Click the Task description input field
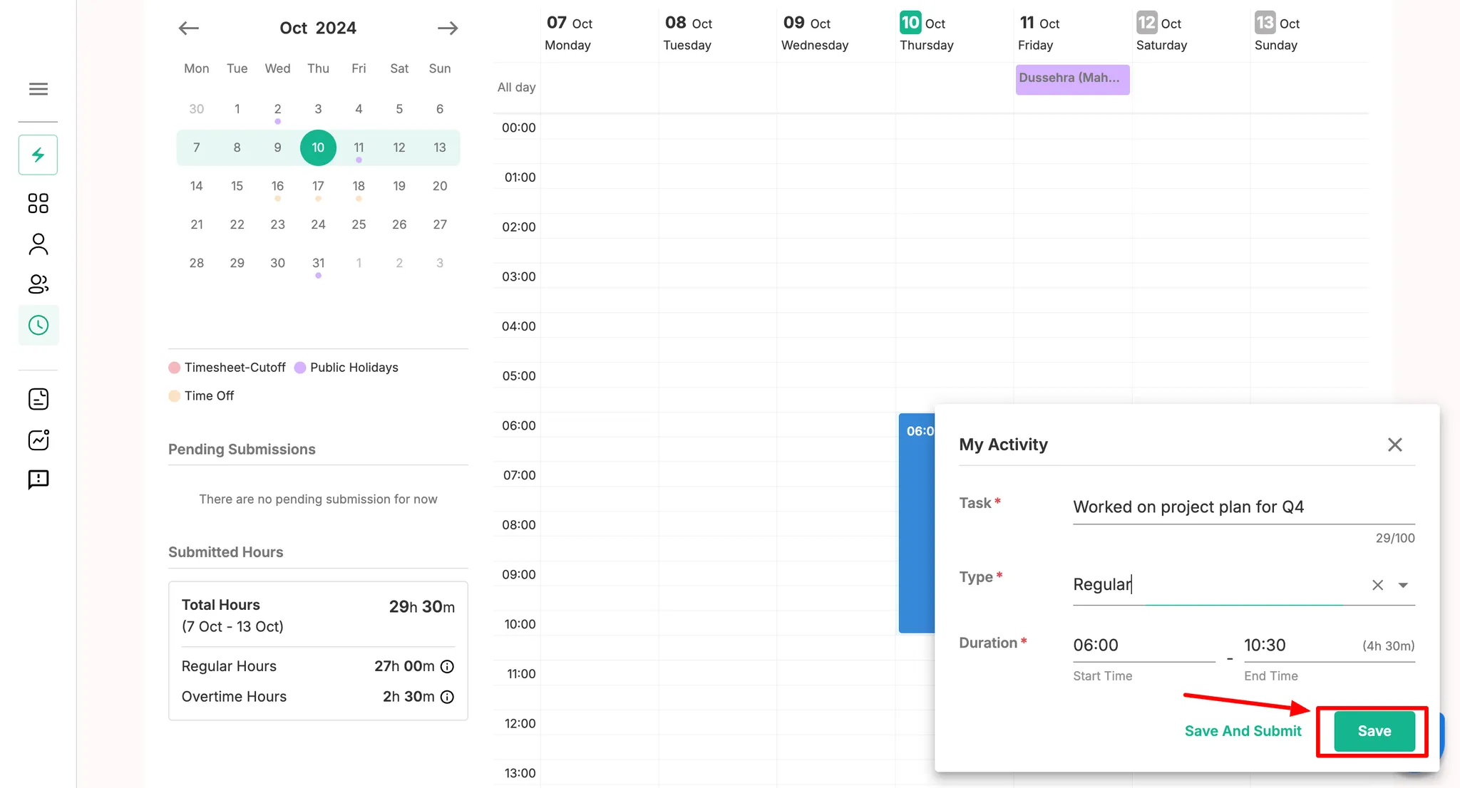This screenshot has width=1460, height=788. (x=1243, y=507)
